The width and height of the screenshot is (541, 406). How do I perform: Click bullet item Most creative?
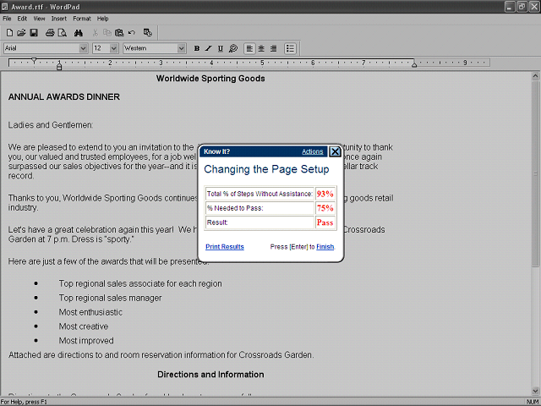pos(83,326)
